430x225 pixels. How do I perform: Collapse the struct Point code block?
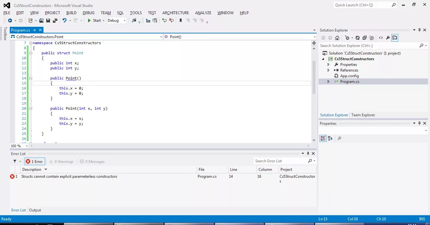pyautogui.click(x=31, y=53)
